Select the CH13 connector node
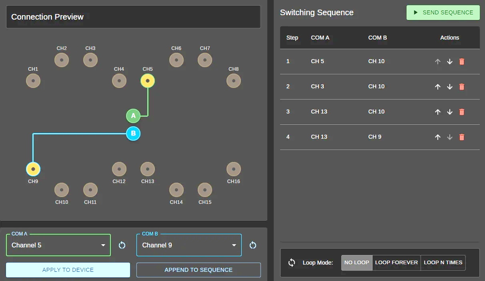The image size is (485, 281). pyautogui.click(x=148, y=169)
